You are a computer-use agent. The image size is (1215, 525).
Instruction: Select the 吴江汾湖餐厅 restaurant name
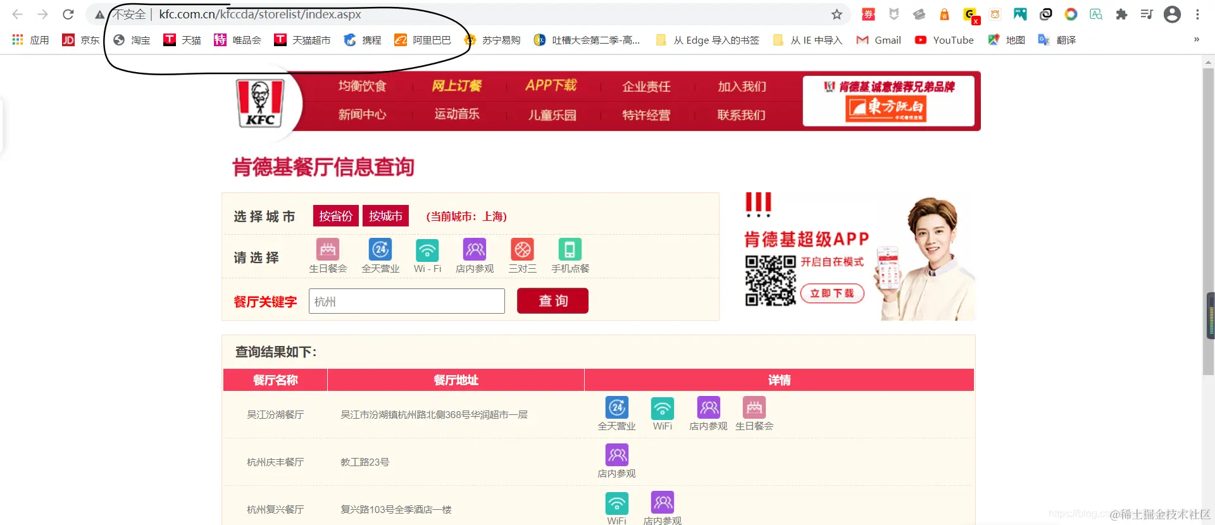(x=275, y=415)
